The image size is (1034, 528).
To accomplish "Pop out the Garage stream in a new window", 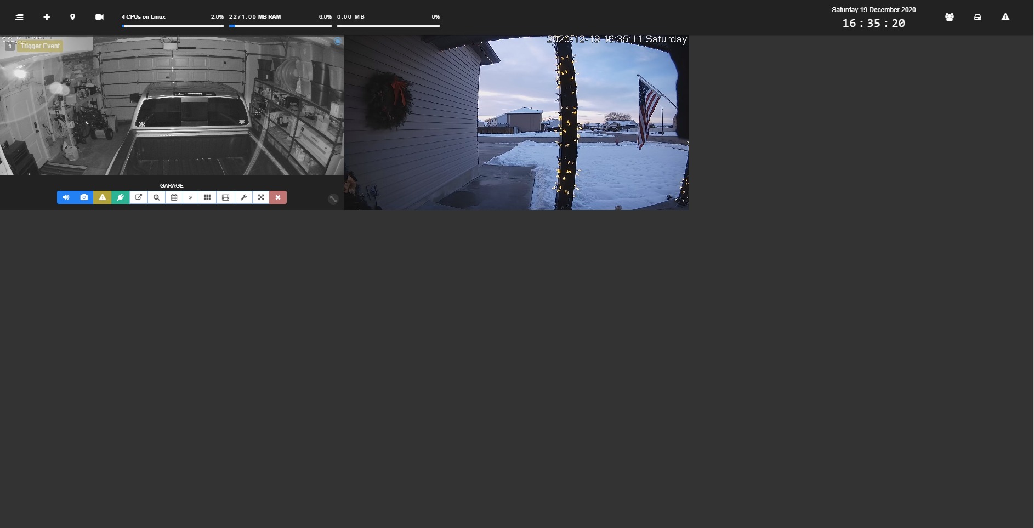I will tap(139, 197).
